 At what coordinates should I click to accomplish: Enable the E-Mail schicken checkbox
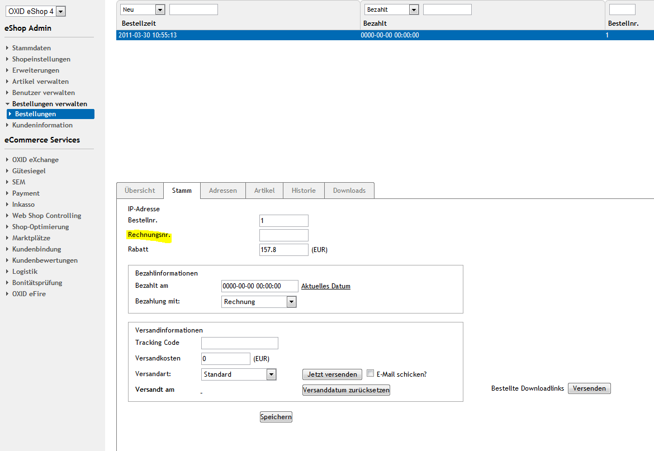(x=370, y=374)
